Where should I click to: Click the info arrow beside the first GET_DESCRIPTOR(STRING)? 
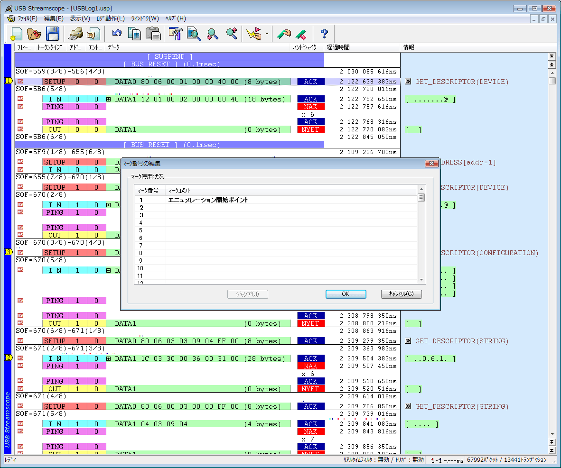pyautogui.click(x=408, y=341)
